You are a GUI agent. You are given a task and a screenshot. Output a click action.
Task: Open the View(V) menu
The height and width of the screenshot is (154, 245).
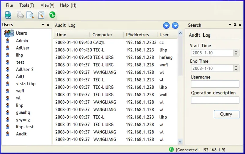click(x=47, y=5)
